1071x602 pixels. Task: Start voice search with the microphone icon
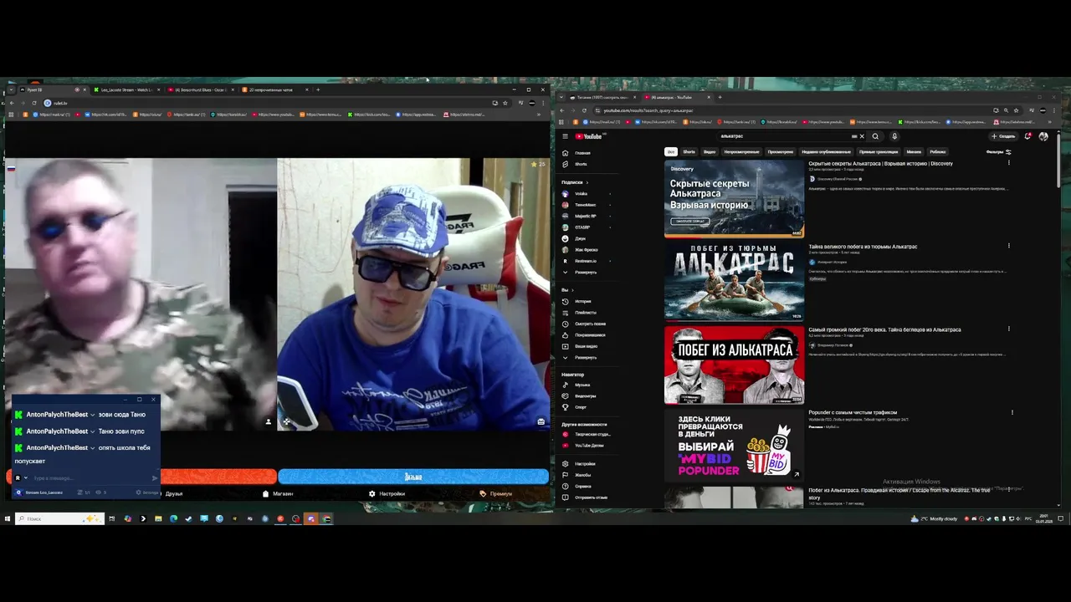coord(894,136)
